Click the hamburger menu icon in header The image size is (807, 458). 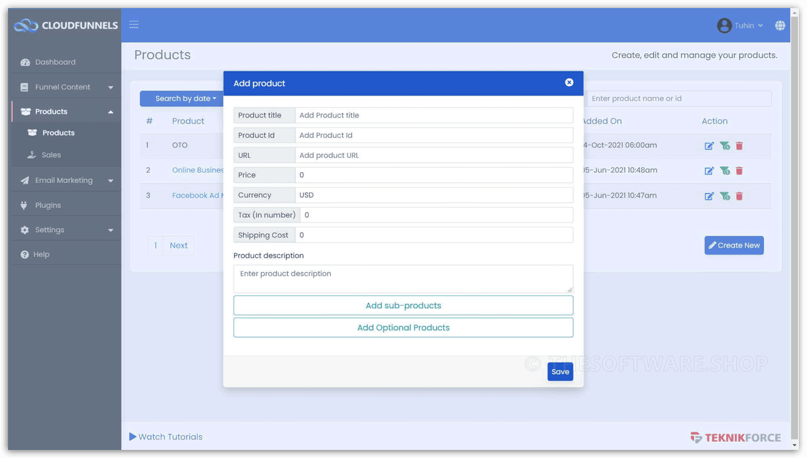click(x=134, y=25)
